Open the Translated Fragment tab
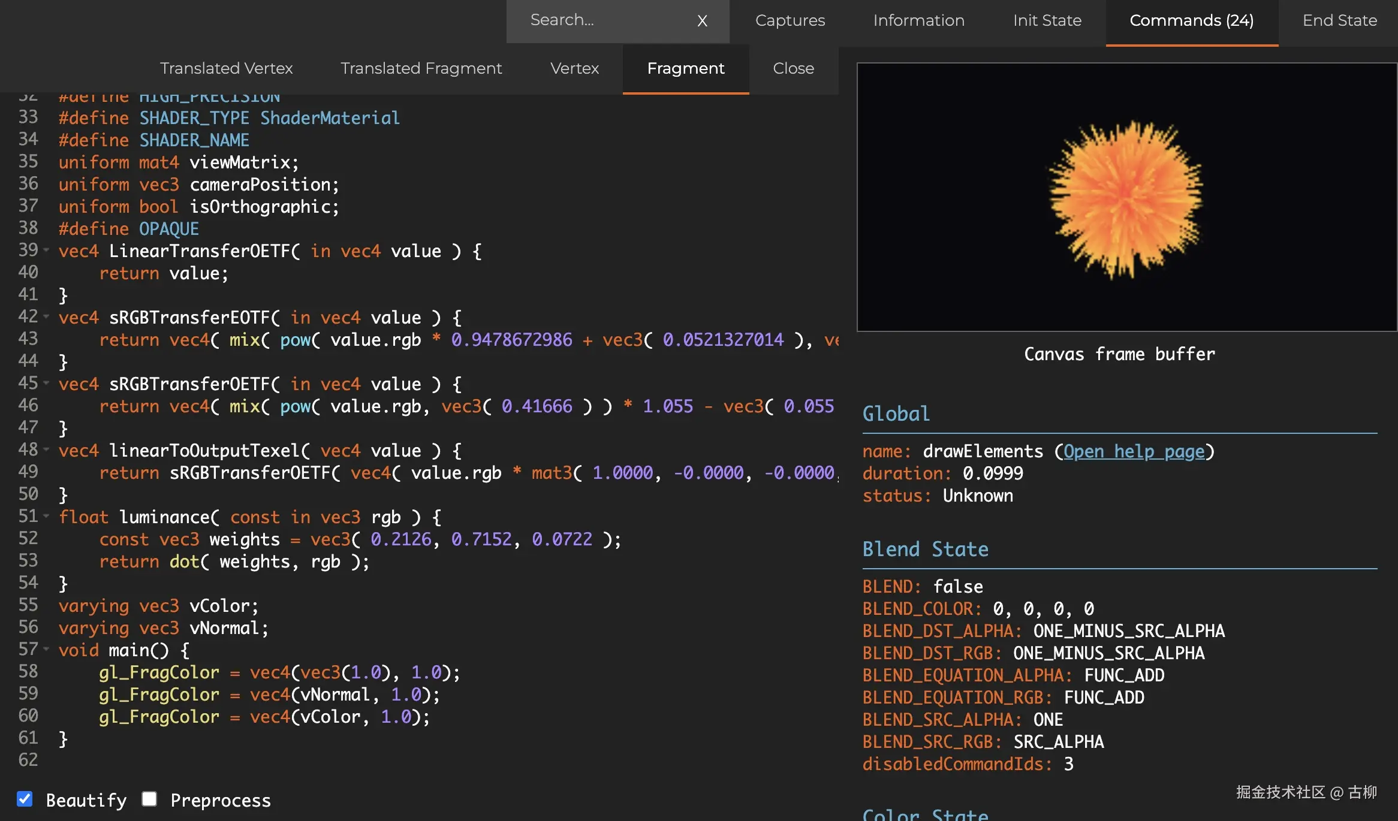 tap(421, 68)
